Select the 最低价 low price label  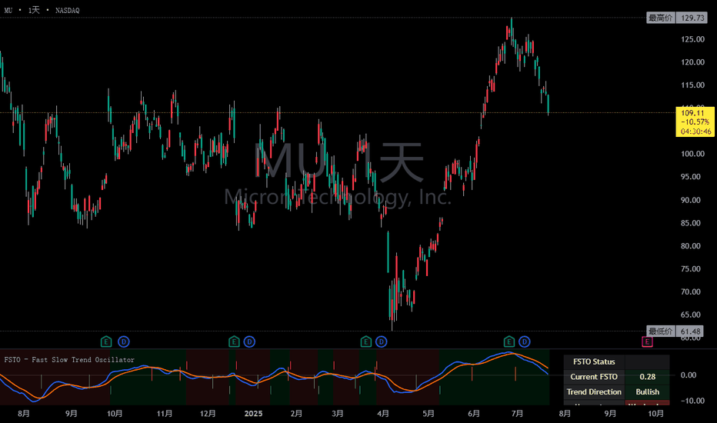coord(661,331)
